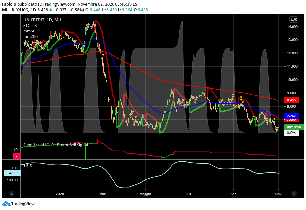306x210 pixels.
Task: Click the 08:10:50 countdown price label
Action: [294, 127]
